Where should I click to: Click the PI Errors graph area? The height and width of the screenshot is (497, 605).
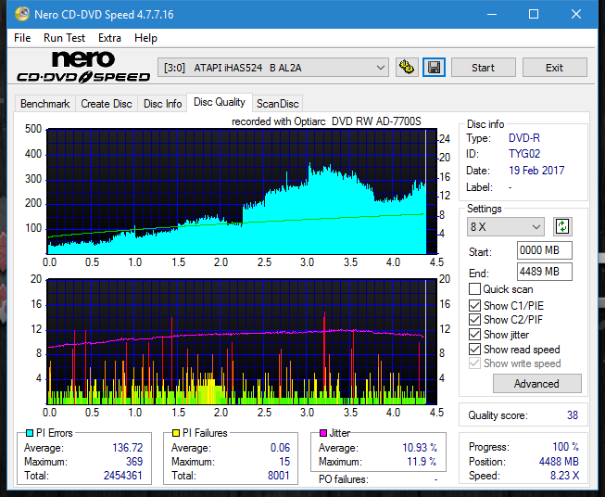click(x=242, y=191)
